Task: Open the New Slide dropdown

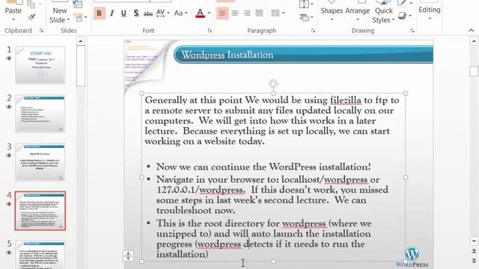Action: tap(60, 15)
